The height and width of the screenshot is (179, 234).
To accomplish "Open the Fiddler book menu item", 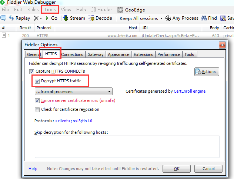I will (x=101, y=10).
